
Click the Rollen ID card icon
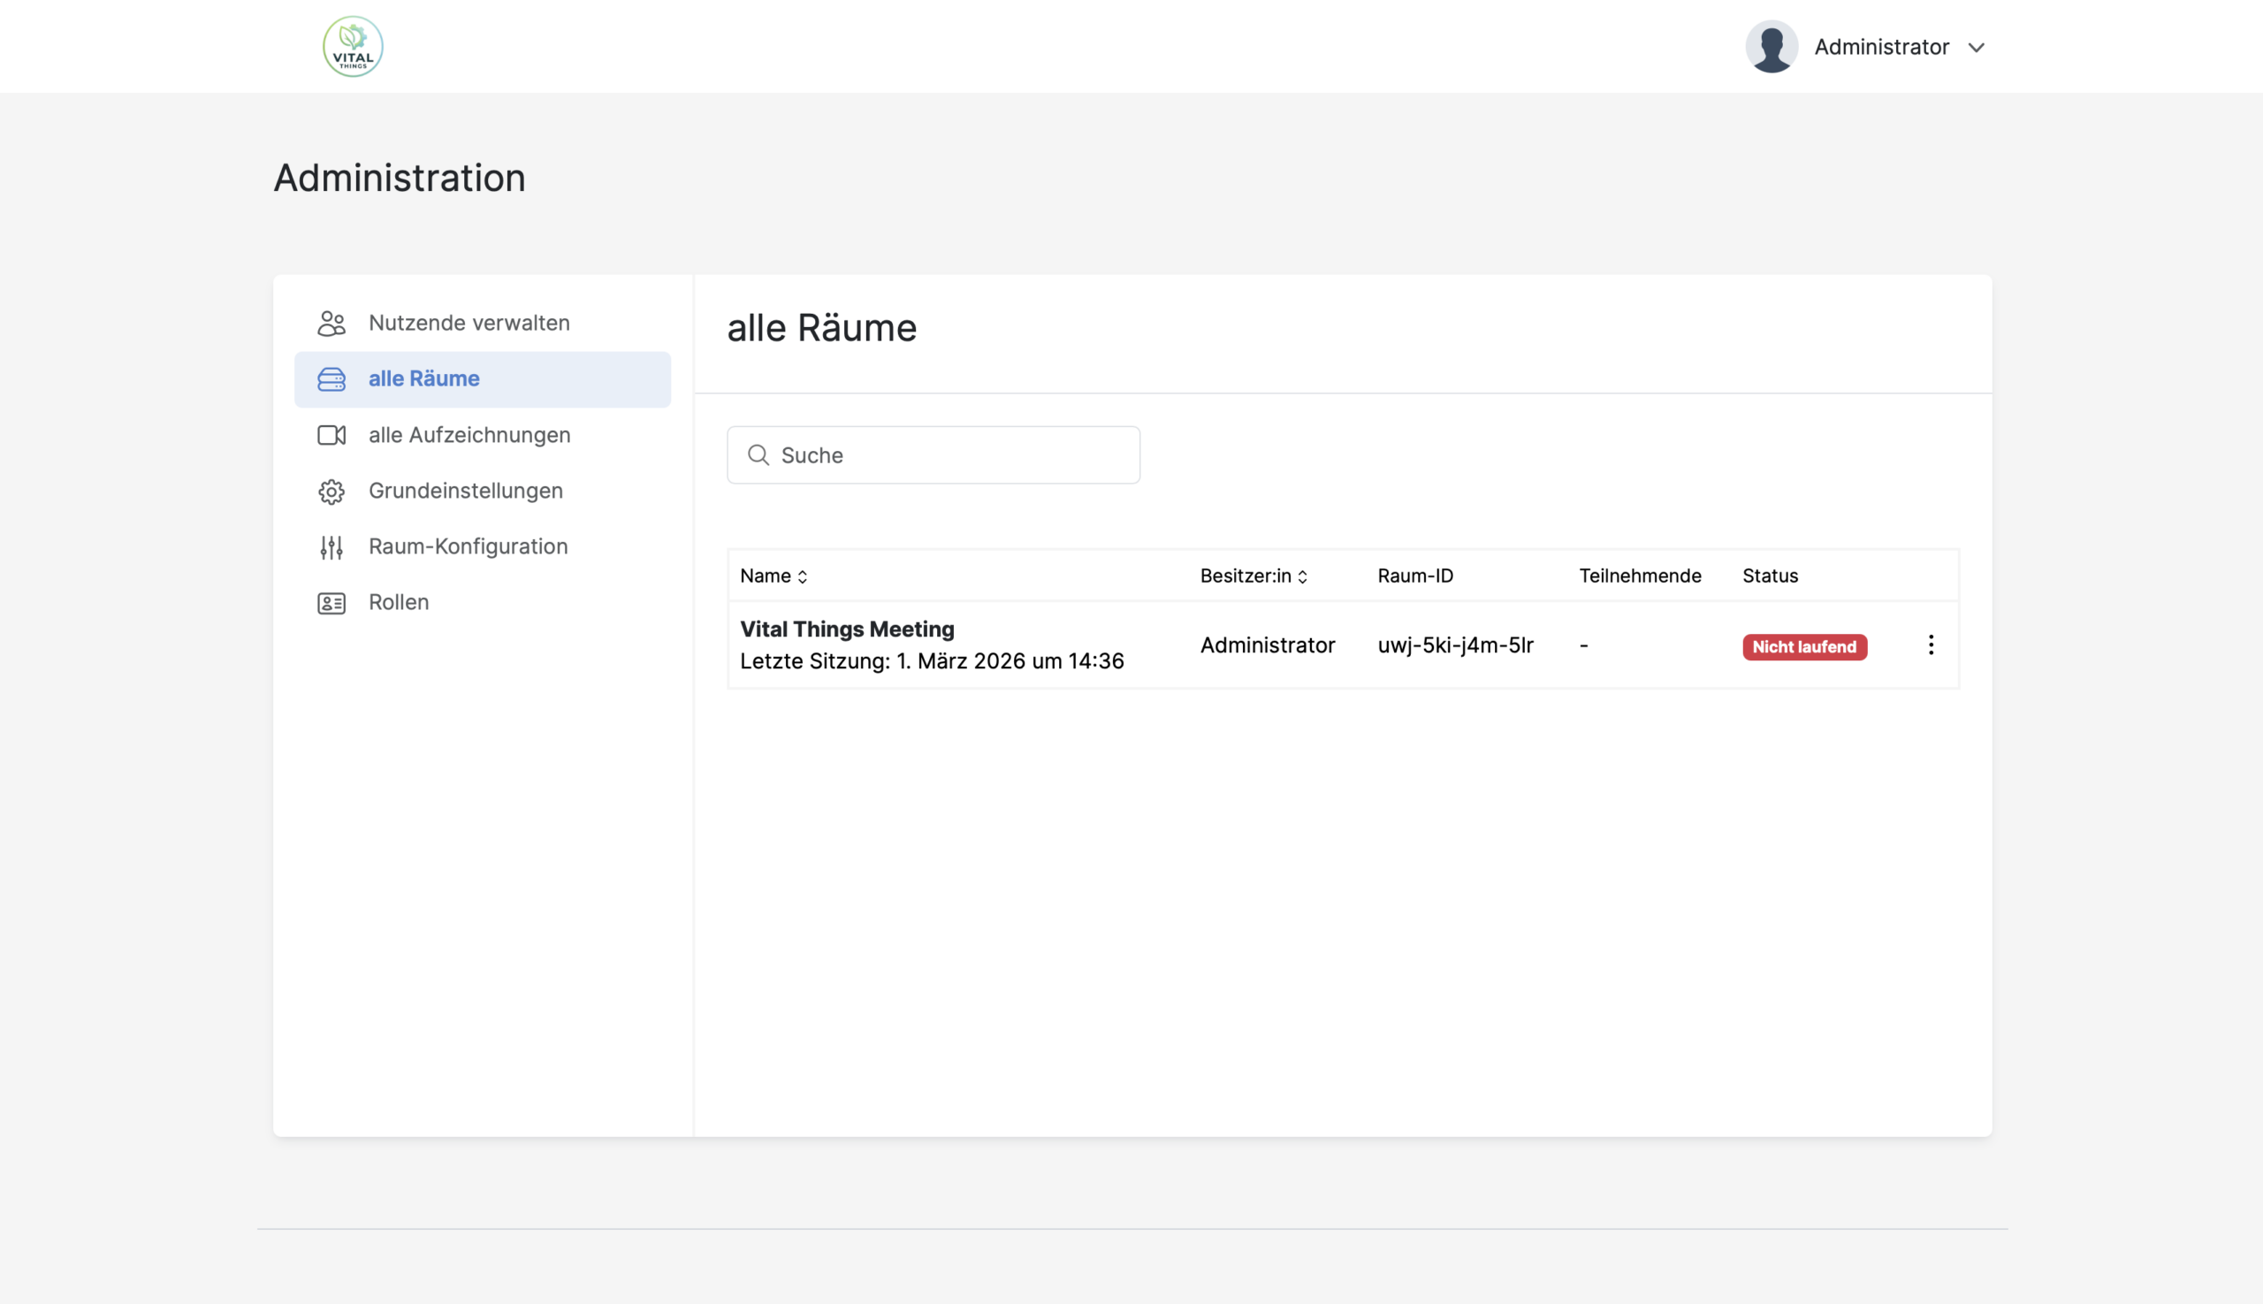click(331, 604)
